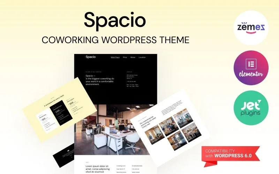Click the Zemes logo badge

pos(251,28)
